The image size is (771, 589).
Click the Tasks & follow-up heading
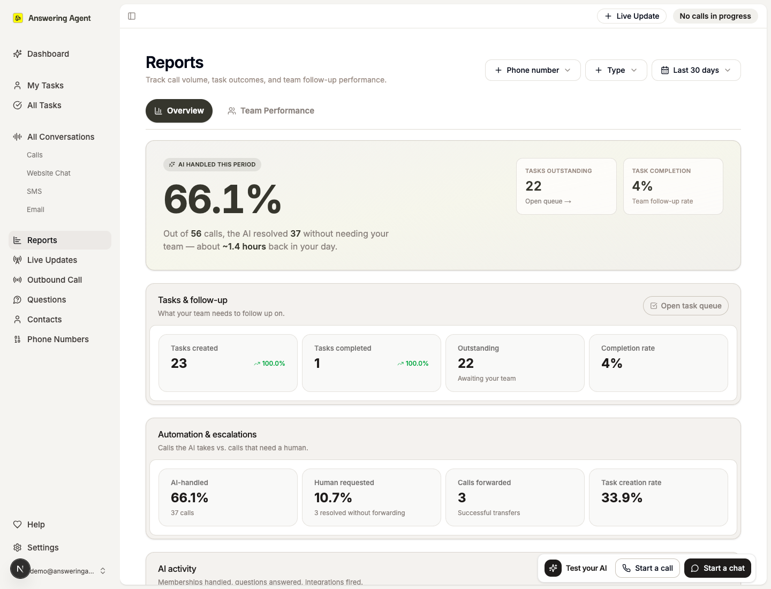pyautogui.click(x=193, y=300)
